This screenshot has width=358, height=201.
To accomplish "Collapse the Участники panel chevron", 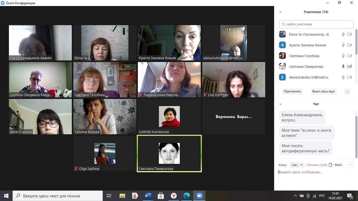I will pyautogui.click(x=280, y=12).
